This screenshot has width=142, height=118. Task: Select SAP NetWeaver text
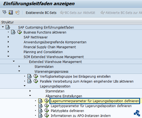(x=36, y=37)
